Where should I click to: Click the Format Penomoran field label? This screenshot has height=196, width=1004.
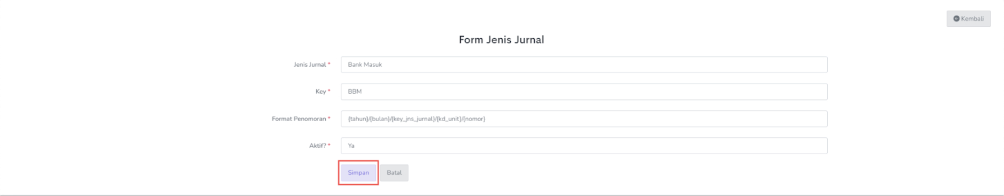coord(298,119)
